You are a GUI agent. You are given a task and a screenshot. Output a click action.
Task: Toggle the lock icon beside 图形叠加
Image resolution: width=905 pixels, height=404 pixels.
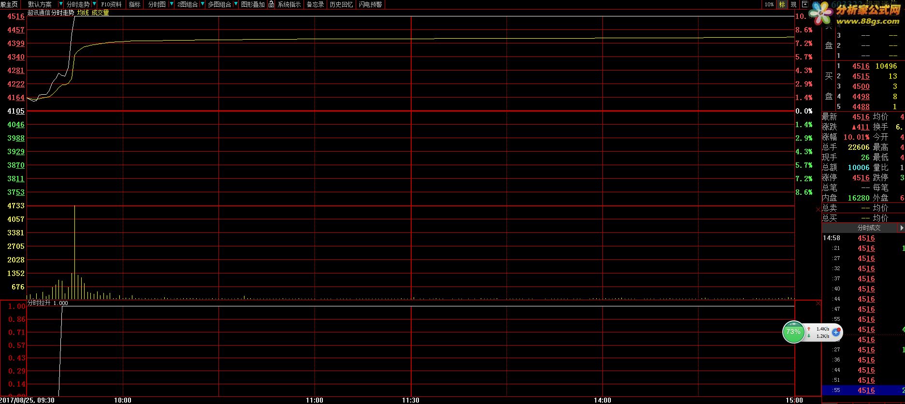pyautogui.click(x=271, y=4)
